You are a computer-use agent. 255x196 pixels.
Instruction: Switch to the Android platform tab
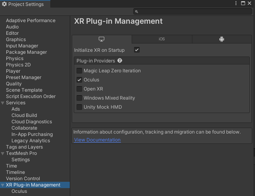(222, 39)
